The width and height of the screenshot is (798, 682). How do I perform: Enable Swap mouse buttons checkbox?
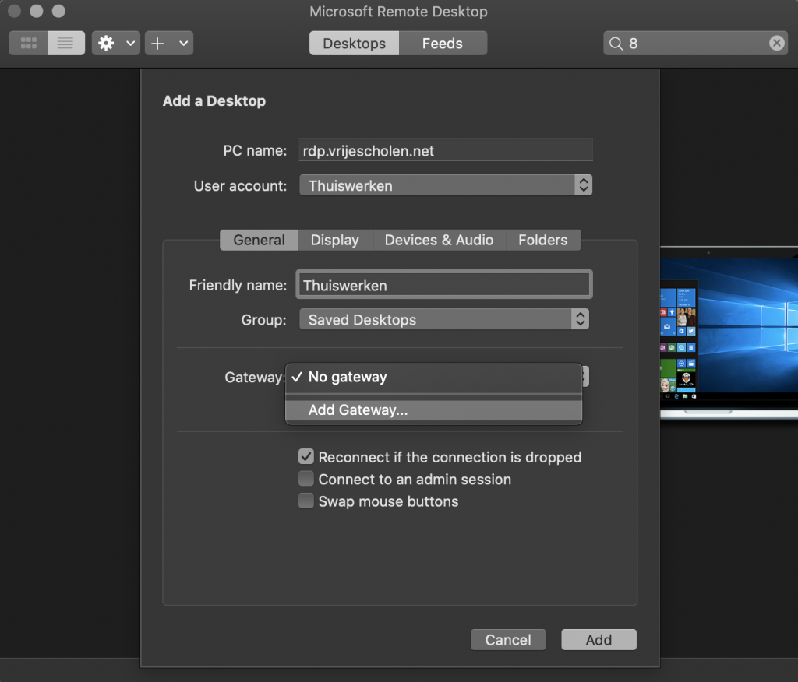point(305,501)
